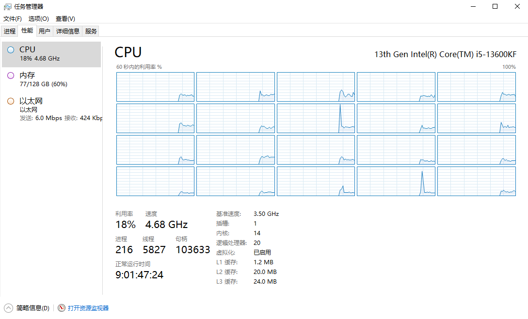The image size is (528, 319).
Task: Switch to the 进程 tab
Action: coord(10,31)
